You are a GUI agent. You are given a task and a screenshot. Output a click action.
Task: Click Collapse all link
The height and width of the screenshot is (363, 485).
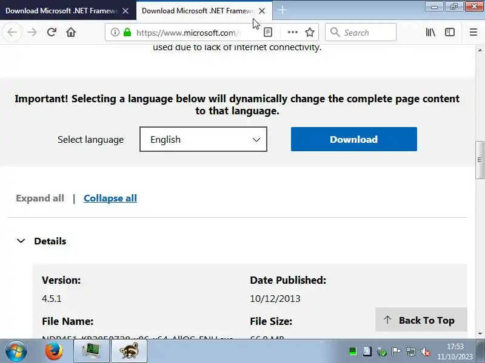(110, 198)
